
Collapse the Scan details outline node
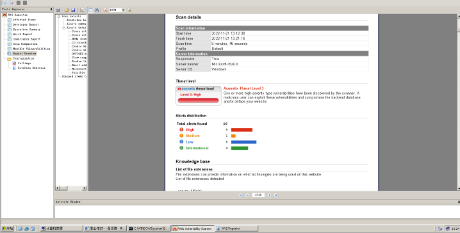(x=59, y=17)
